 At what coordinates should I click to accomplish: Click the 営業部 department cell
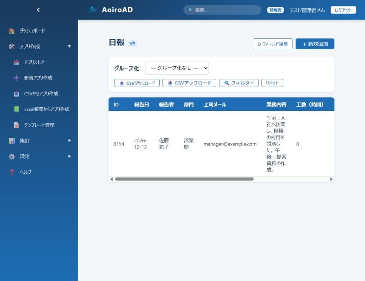[x=188, y=144]
